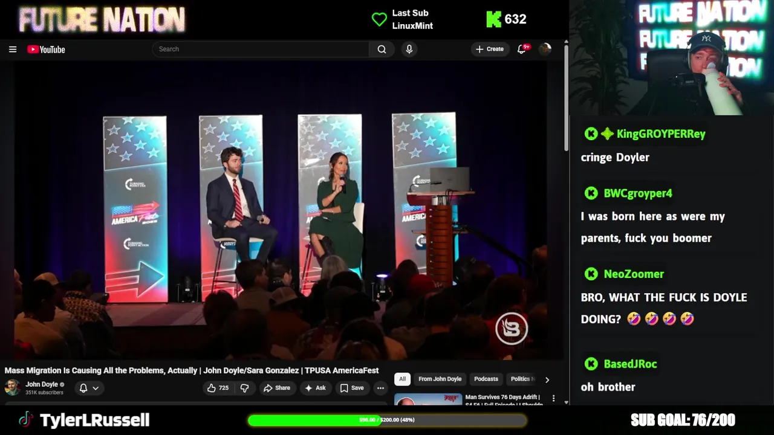Select the All filter chip

pyautogui.click(x=402, y=379)
